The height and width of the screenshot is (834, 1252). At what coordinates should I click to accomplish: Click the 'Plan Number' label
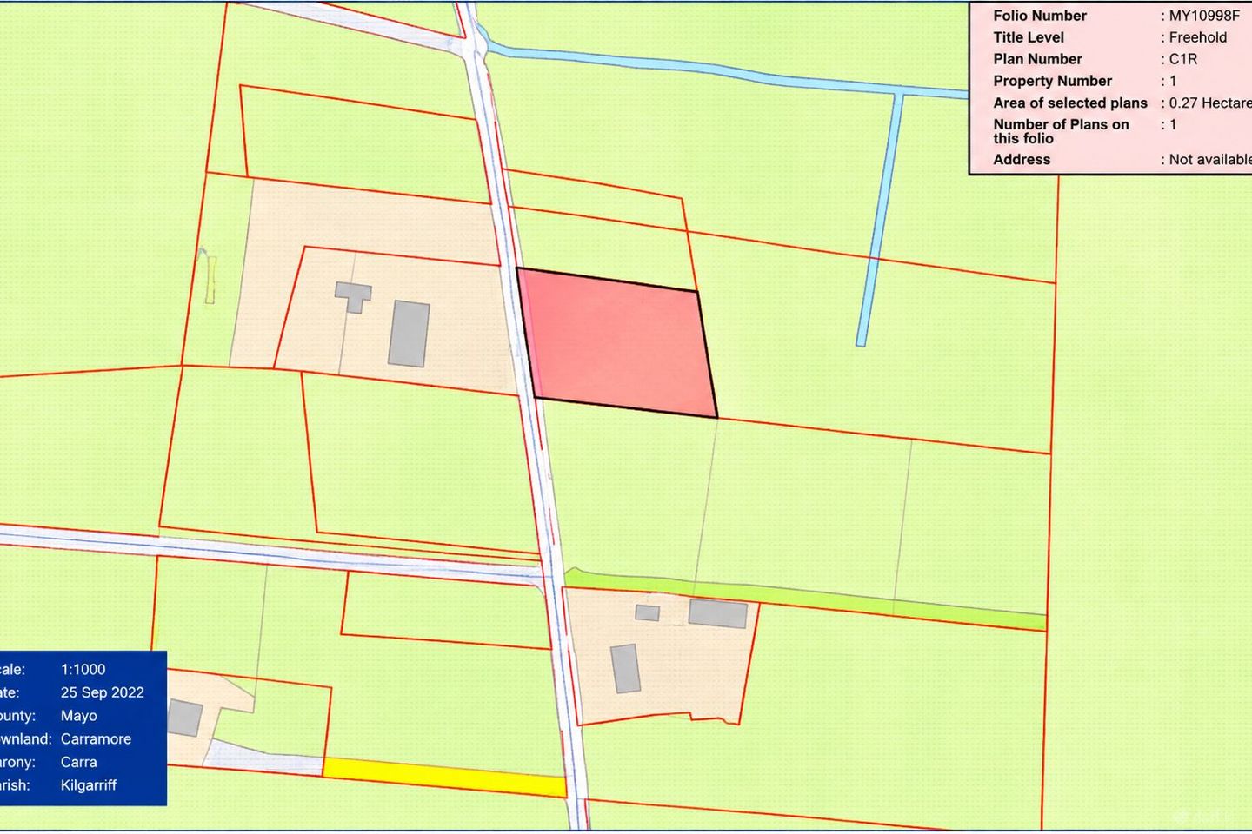tap(1037, 59)
